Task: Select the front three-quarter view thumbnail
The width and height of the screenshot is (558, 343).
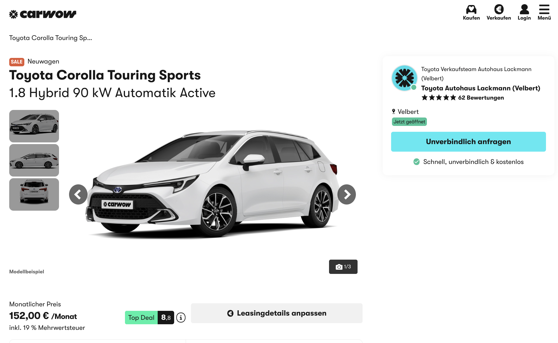Action: pos(34,126)
